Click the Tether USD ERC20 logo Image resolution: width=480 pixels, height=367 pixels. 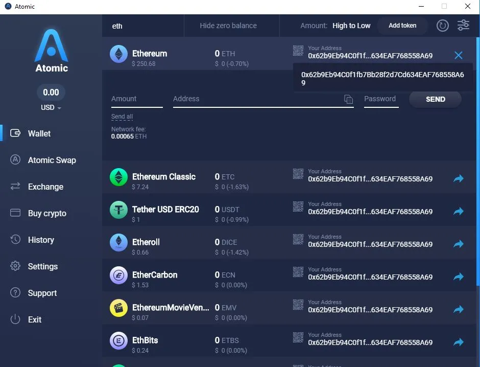pos(119,210)
